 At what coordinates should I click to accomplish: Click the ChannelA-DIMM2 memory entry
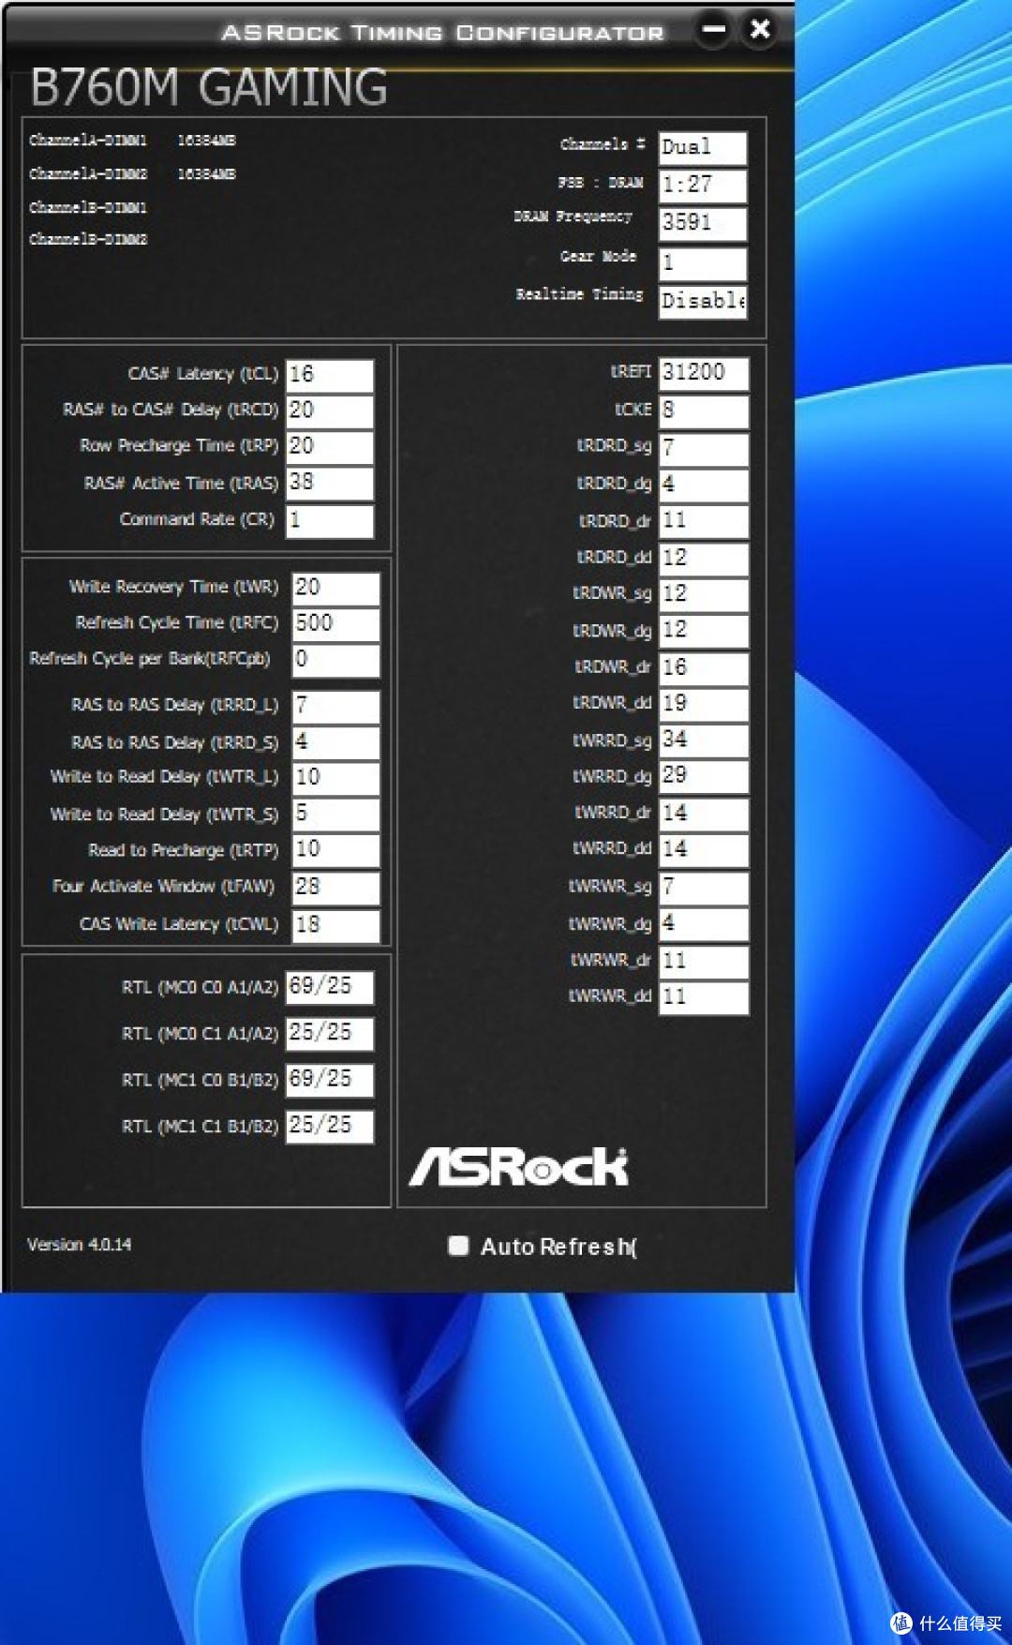pos(132,174)
